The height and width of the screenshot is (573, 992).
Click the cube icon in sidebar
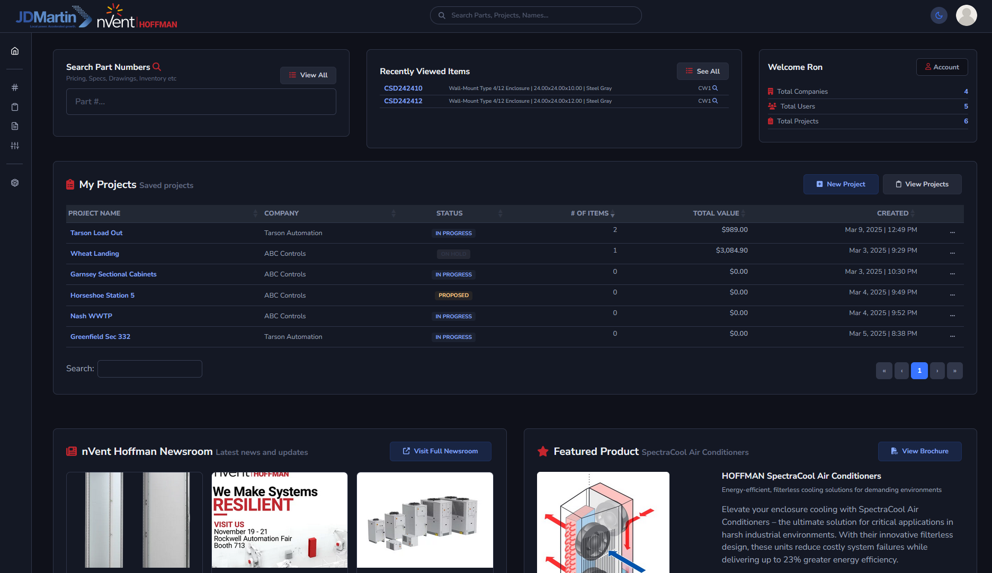pyautogui.click(x=15, y=183)
